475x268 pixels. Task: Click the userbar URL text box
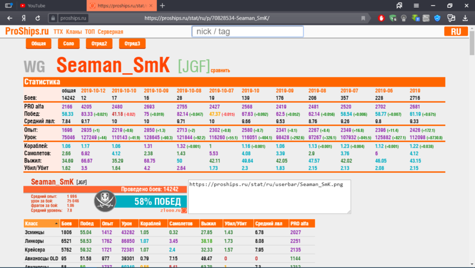[x=270, y=197]
